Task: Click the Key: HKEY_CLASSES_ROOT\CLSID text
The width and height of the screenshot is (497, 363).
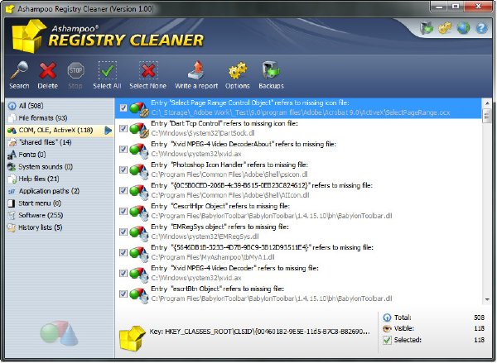Action: click(259, 332)
